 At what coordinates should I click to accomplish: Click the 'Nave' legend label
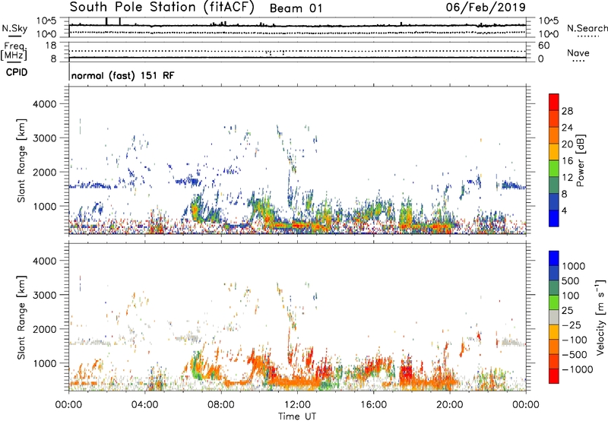578,52
